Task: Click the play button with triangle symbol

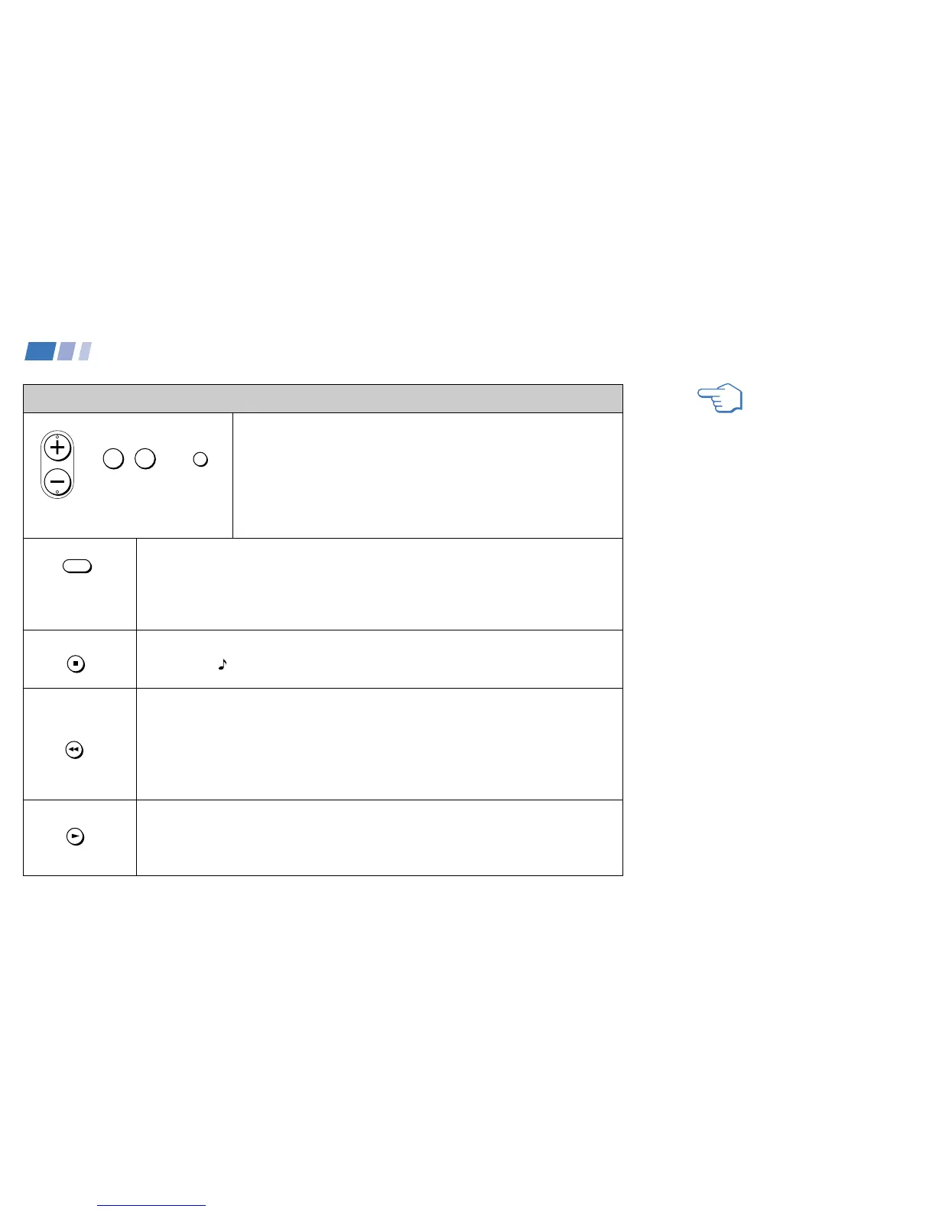Action: tap(75, 837)
